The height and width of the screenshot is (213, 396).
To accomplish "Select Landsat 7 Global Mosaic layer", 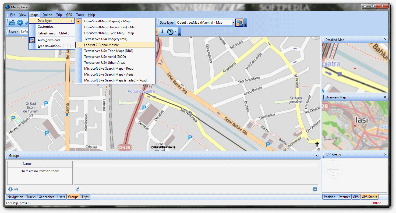I will pyautogui.click(x=115, y=45).
